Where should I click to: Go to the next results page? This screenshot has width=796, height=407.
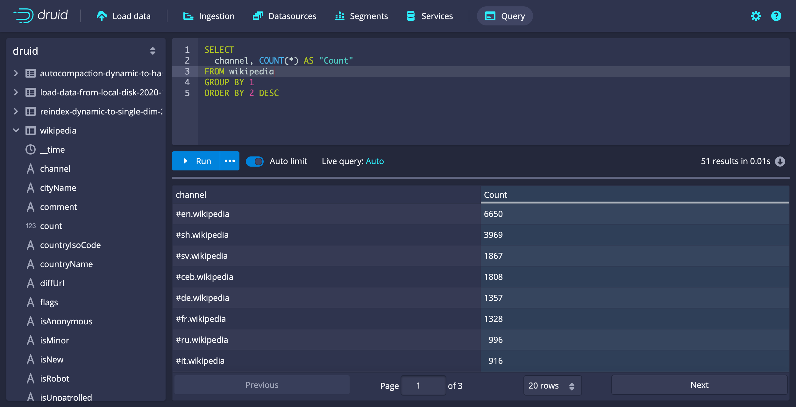[699, 385]
